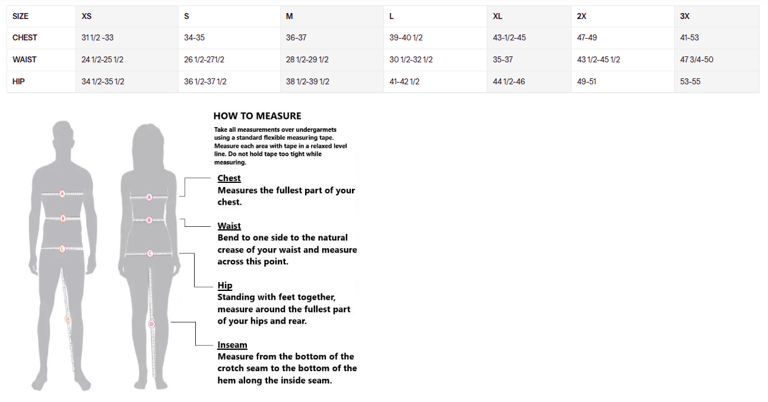This screenshot has width=768, height=402.
Task: Click the chest marker A on male figure
Action: tap(62, 194)
